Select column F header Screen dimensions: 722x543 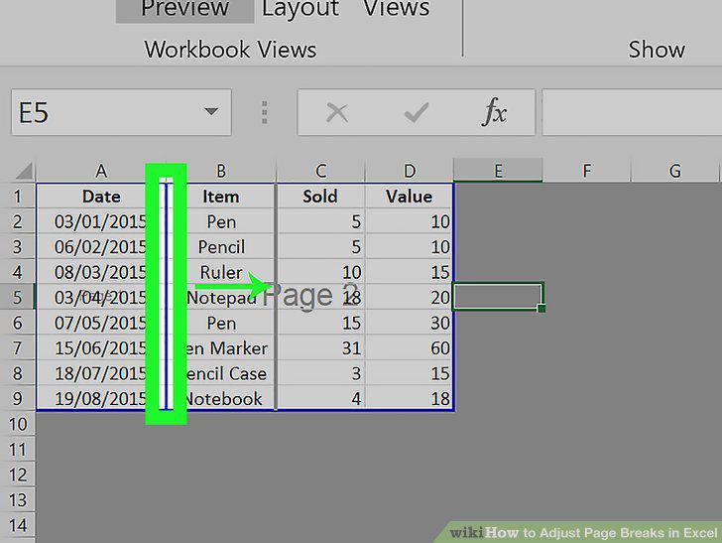[587, 171]
